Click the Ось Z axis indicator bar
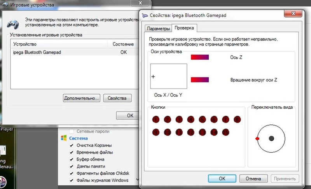 200,57
